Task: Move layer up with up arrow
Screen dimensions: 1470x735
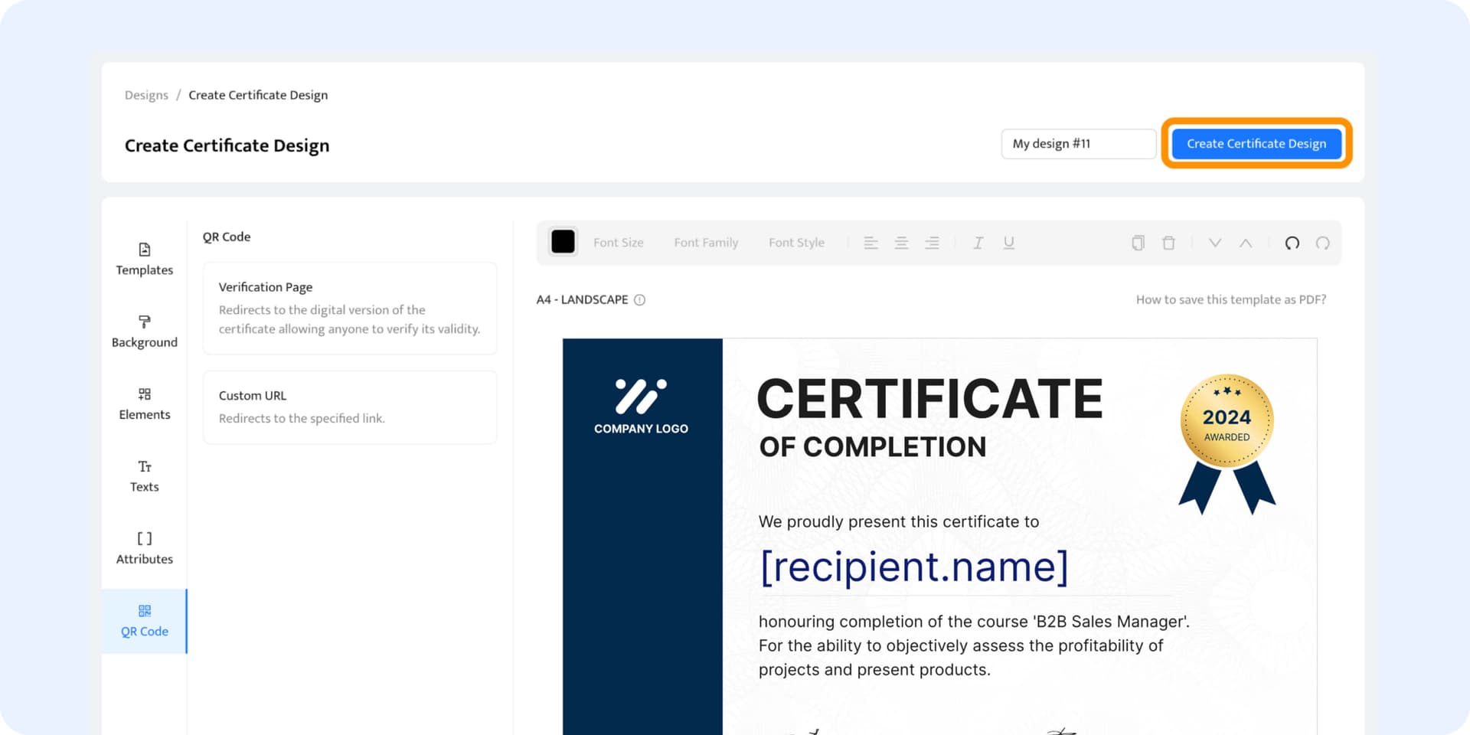Action: click(1246, 243)
